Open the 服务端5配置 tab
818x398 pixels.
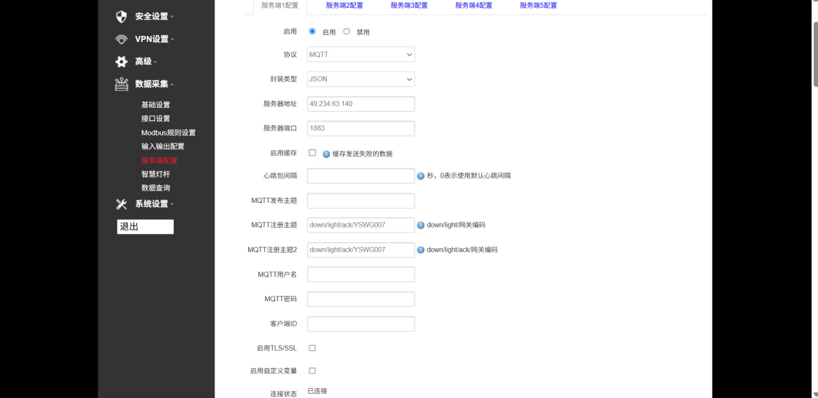tap(537, 5)
